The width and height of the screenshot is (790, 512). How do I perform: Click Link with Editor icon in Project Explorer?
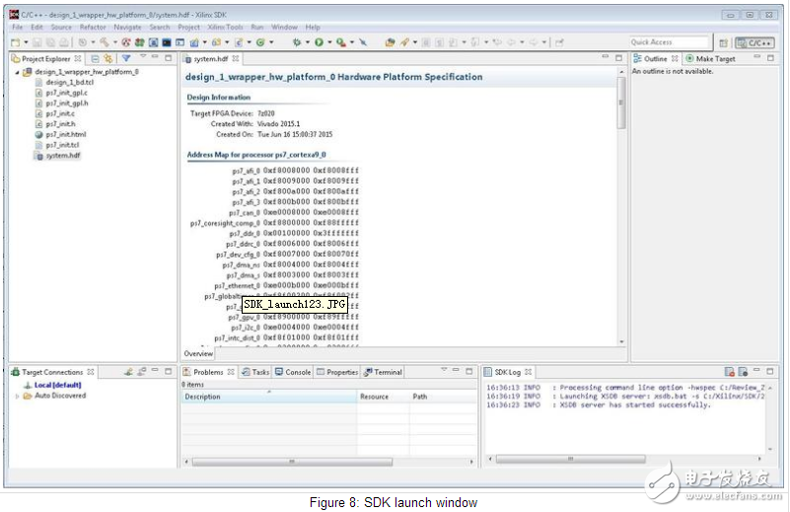coord(108,59)
